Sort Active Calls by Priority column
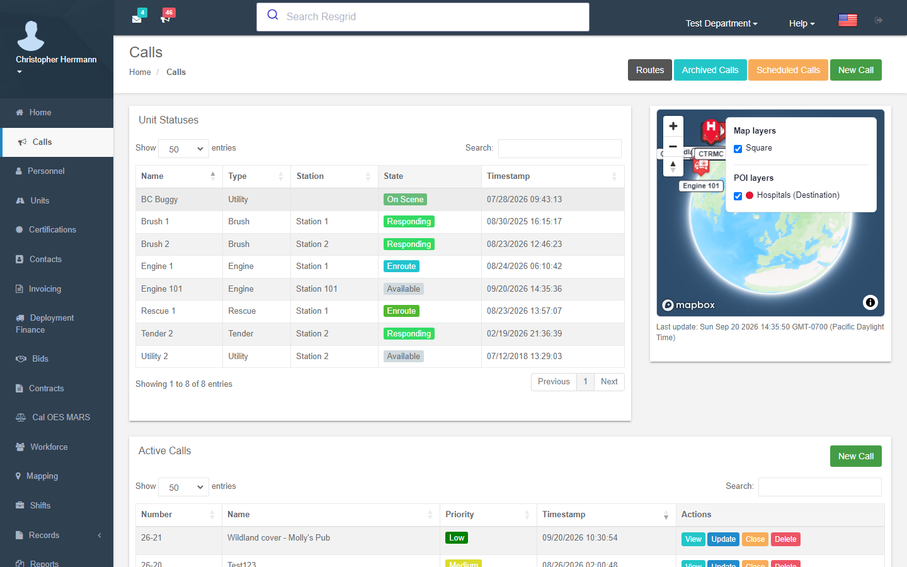Viewport: 907px width, 567px height. coord(488,515)
